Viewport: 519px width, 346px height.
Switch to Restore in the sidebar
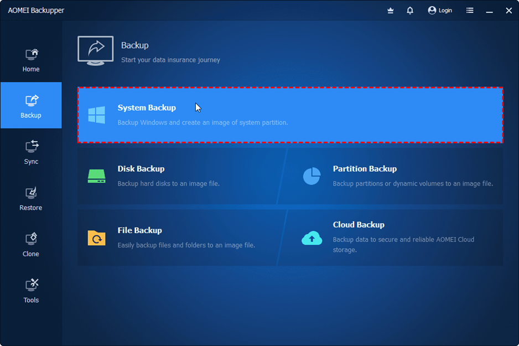(31, 198)
